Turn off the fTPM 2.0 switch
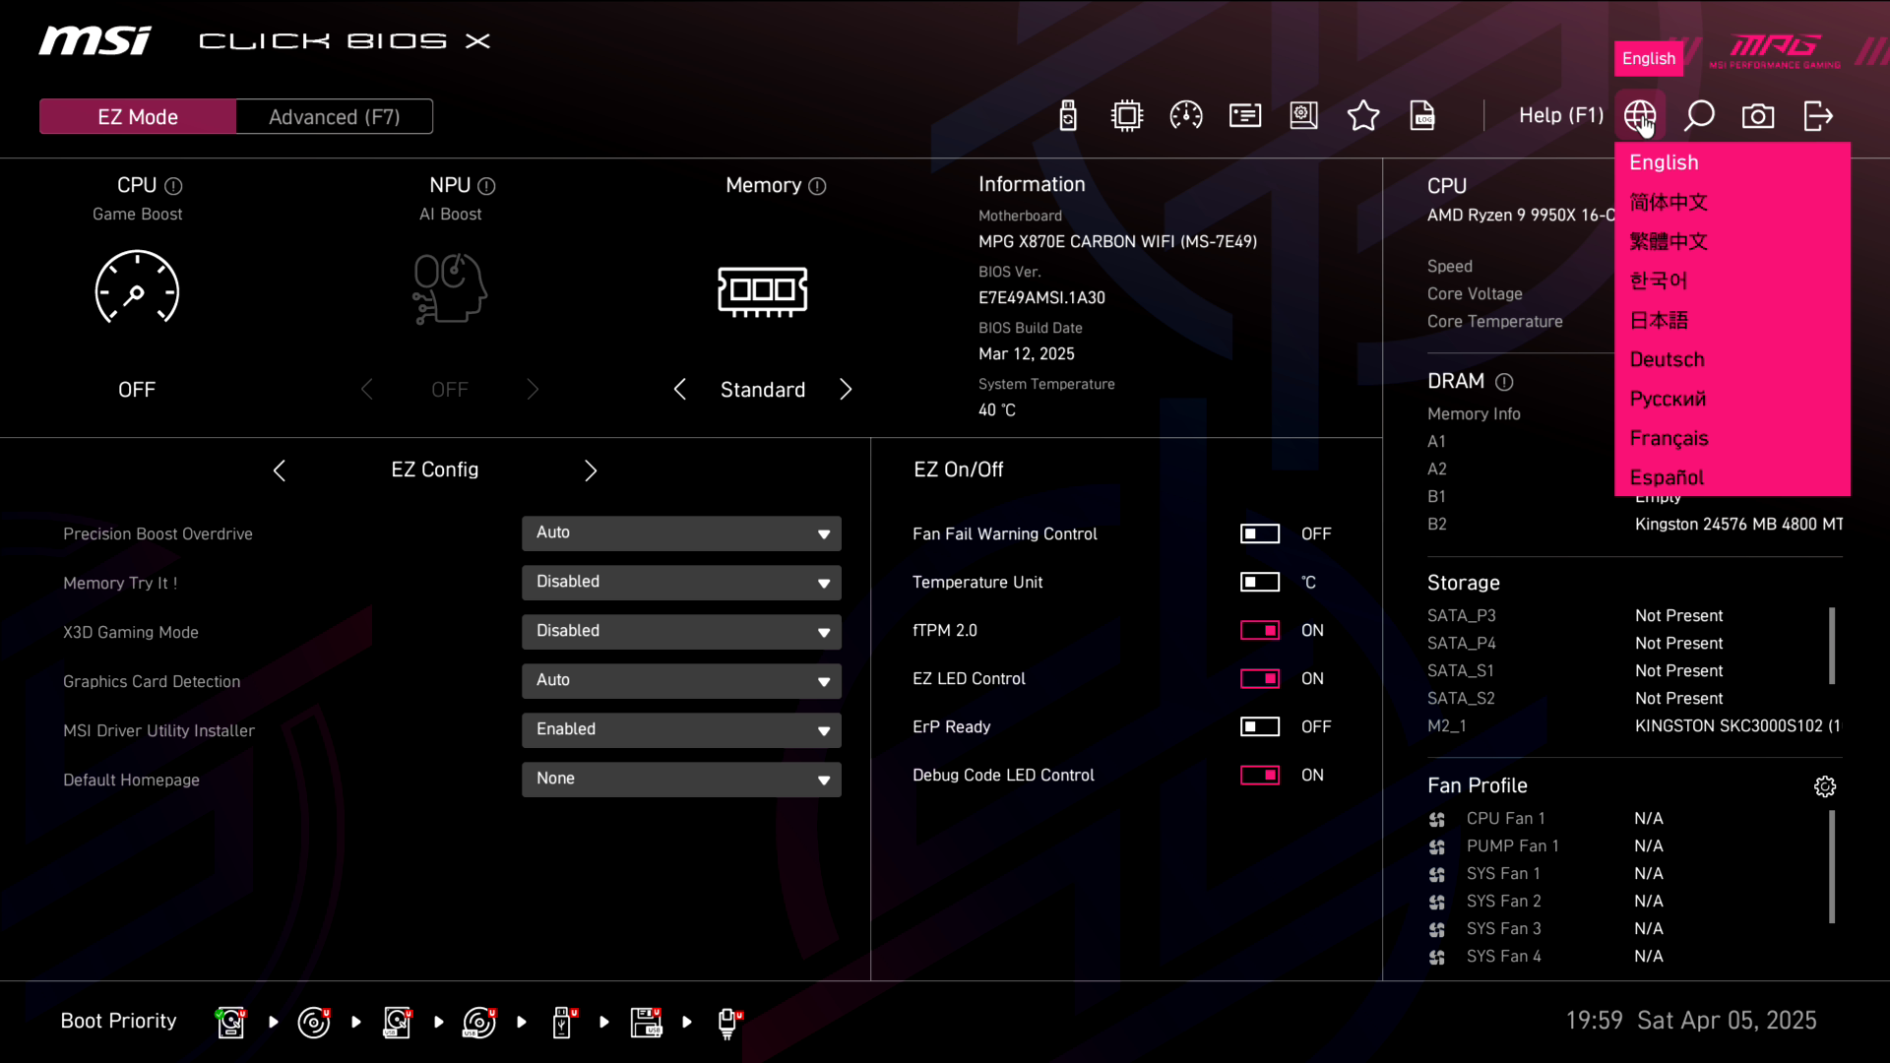This screenshot has height=1063, width=1890. (x=1259, y=630)
